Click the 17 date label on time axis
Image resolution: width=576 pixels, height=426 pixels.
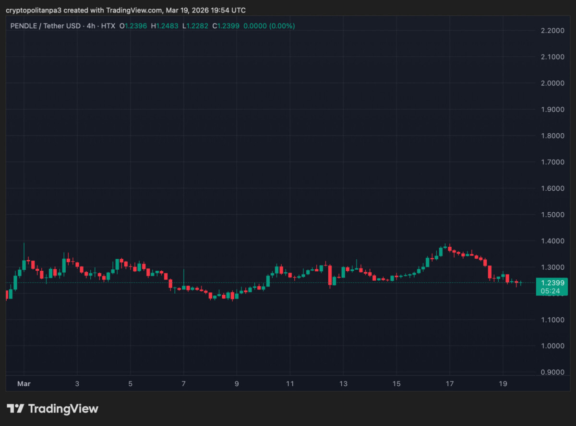pos(449,383)
